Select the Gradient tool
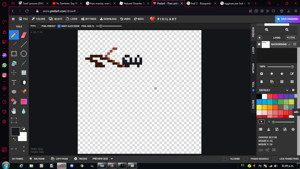The height and width of the screenshot is (169, 300). (x=24, y=101)
